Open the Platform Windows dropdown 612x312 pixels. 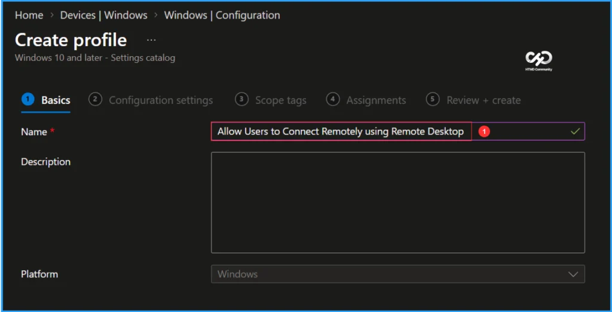click(x=397, y=274)
